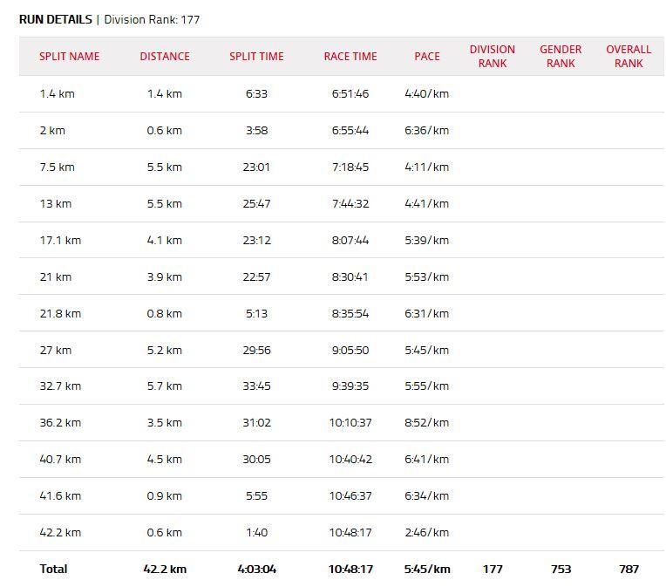The image size is (666, 587).
Task: Select the 36.2 km split row label
Action: click(60, 423)
